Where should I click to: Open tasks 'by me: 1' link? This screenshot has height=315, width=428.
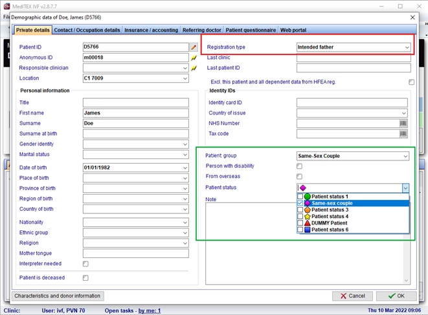[150, 310]
